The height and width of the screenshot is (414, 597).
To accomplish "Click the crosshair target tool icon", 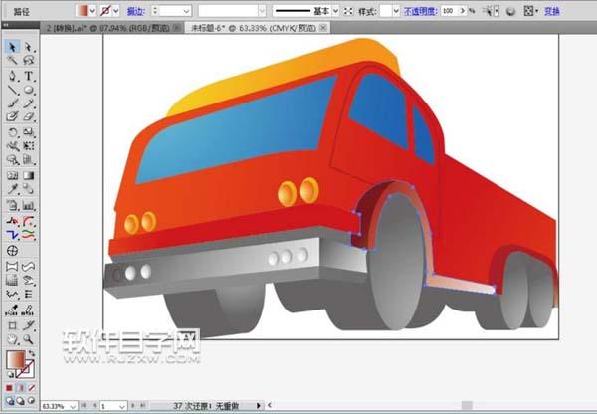I will [12, 251].
